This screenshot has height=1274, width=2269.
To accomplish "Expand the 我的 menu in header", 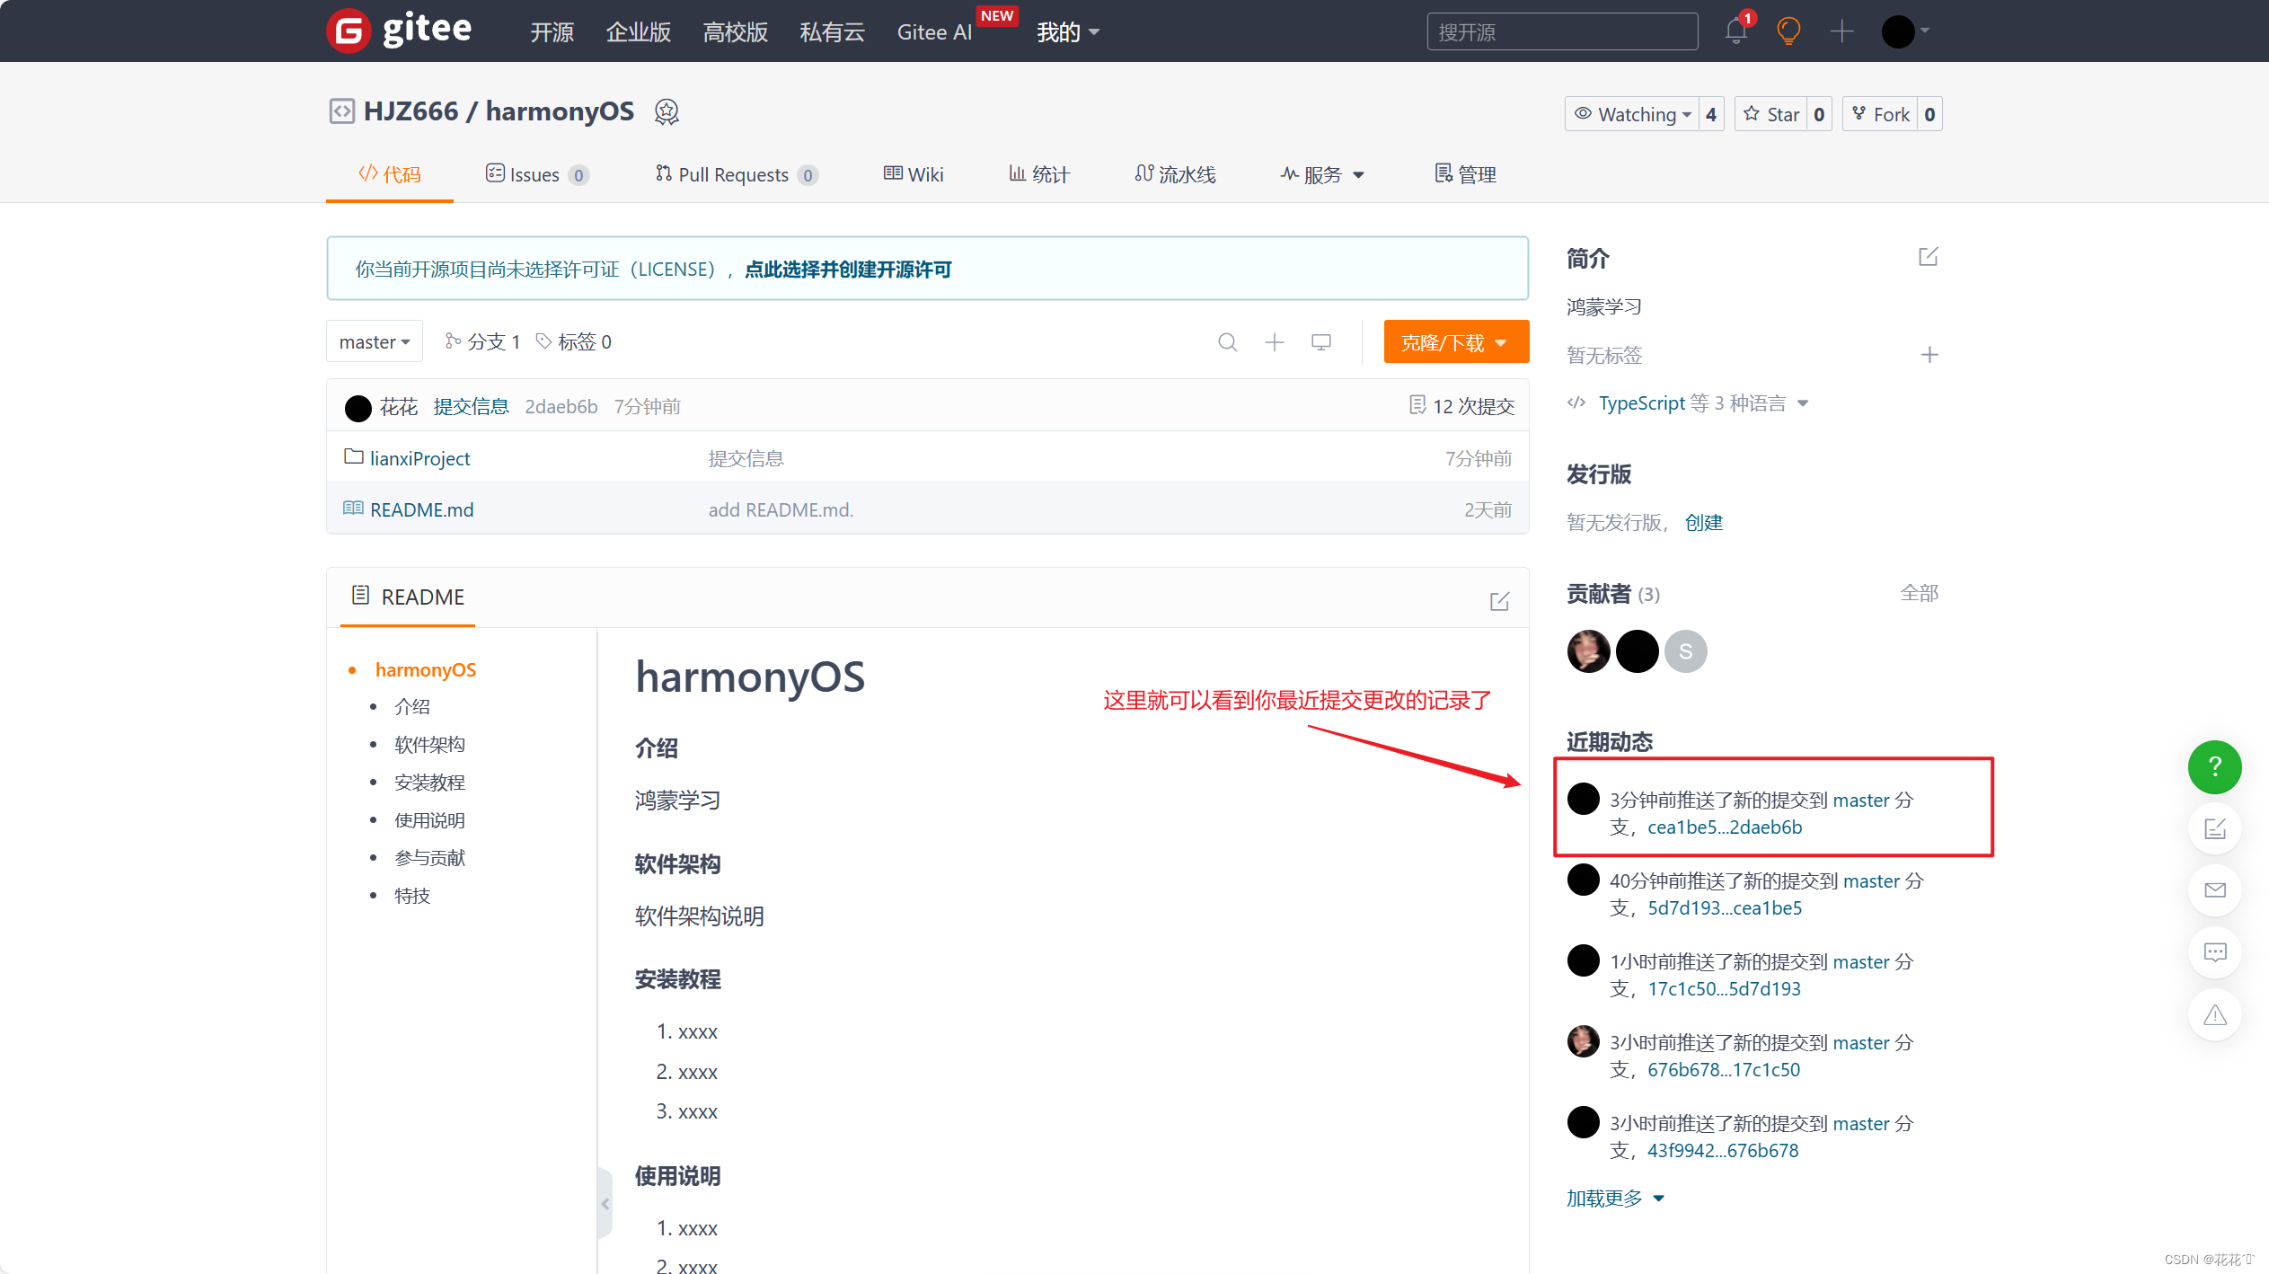I will [1068, 32].
